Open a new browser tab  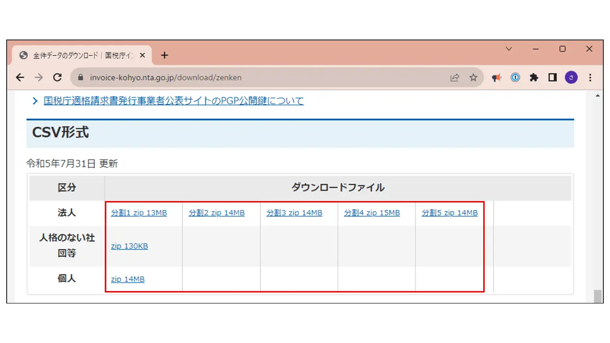[x=164, y=55]
